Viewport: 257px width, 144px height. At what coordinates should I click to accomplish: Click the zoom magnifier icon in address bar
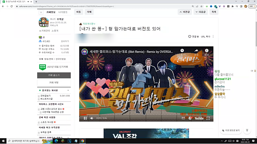click(193, 6)
